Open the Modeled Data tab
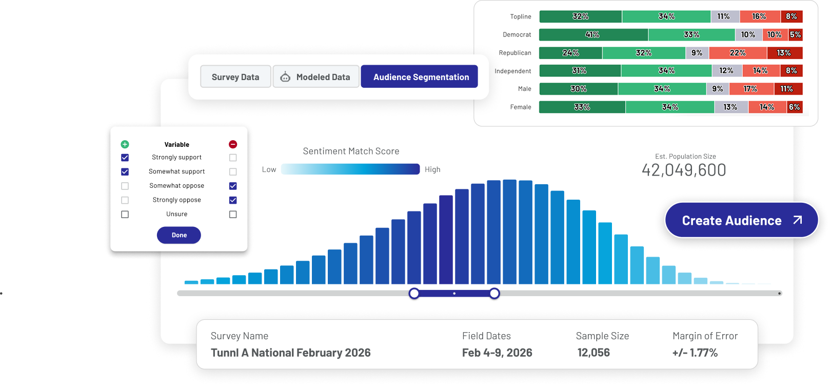This screenshot has width=831, height=387. point(316,77)
